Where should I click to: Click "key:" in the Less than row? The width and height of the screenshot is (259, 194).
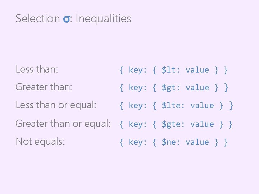(x=138, y=70)
